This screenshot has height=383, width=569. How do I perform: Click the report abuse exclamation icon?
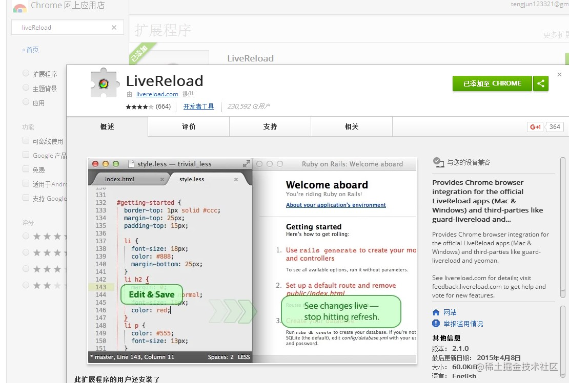[x=436, y=323]
